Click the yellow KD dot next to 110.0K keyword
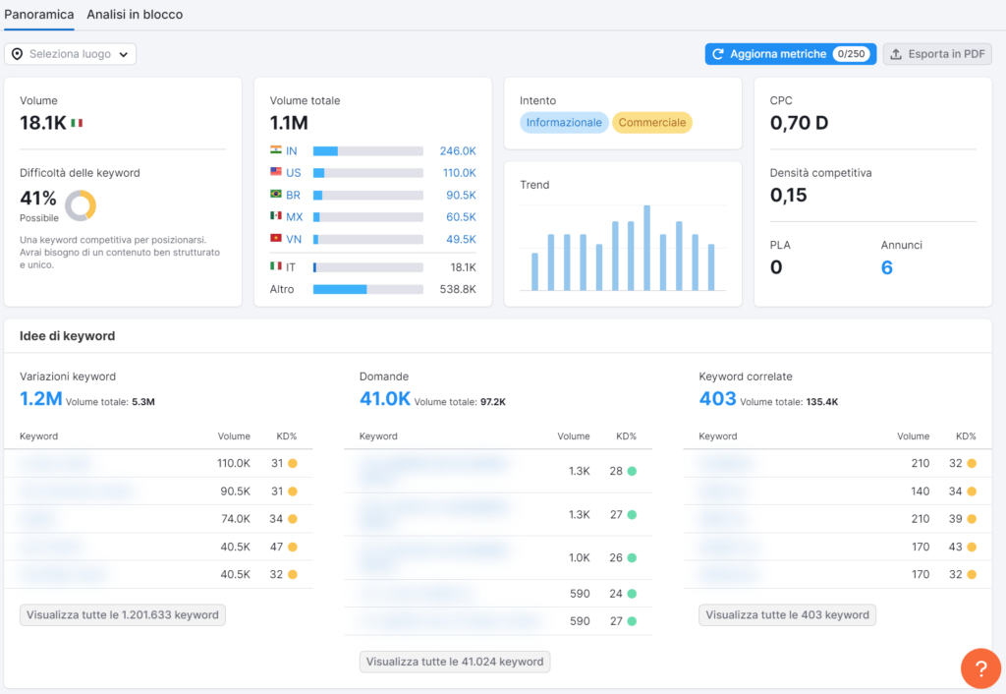Viewport: 1006px width, 694px height. 295,463
